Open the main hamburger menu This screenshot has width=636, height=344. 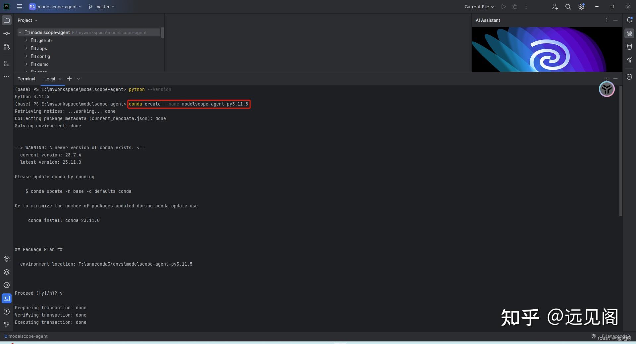(x=19, y=7)
